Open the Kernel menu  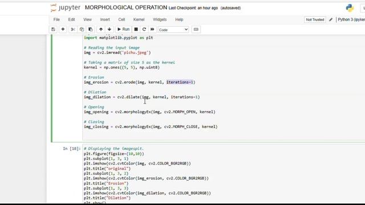[x=139, y=19]
